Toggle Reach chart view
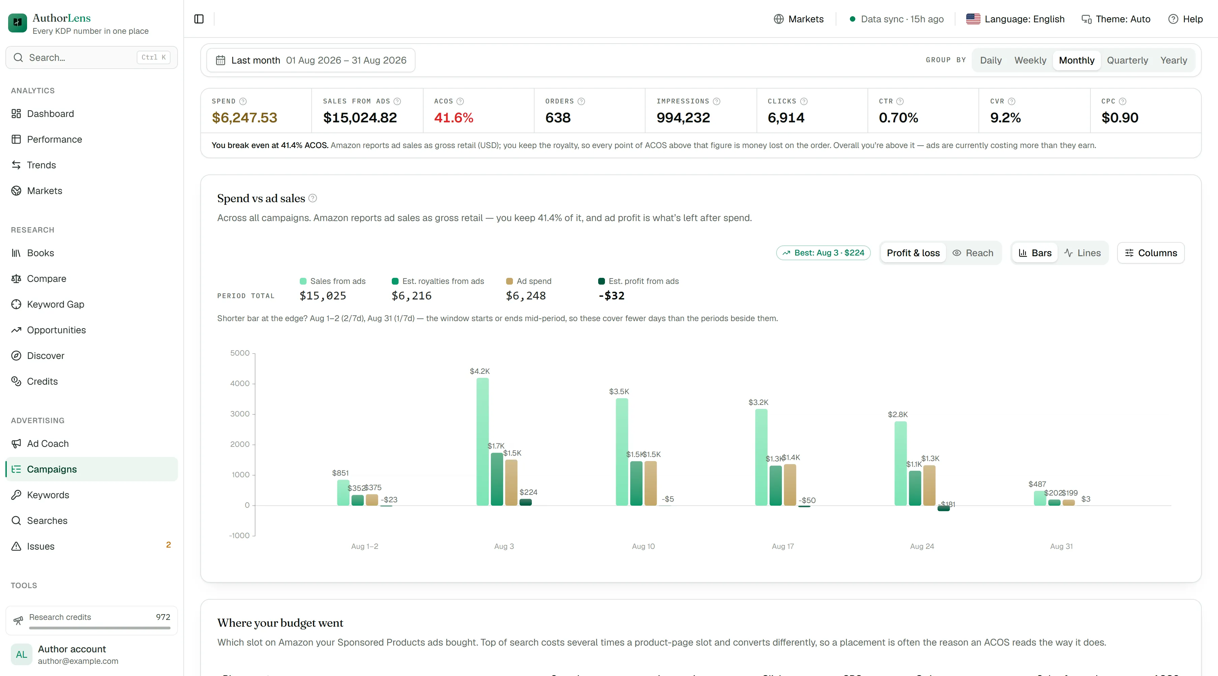This screenshot has height=676, width=1218. (973, 253)
